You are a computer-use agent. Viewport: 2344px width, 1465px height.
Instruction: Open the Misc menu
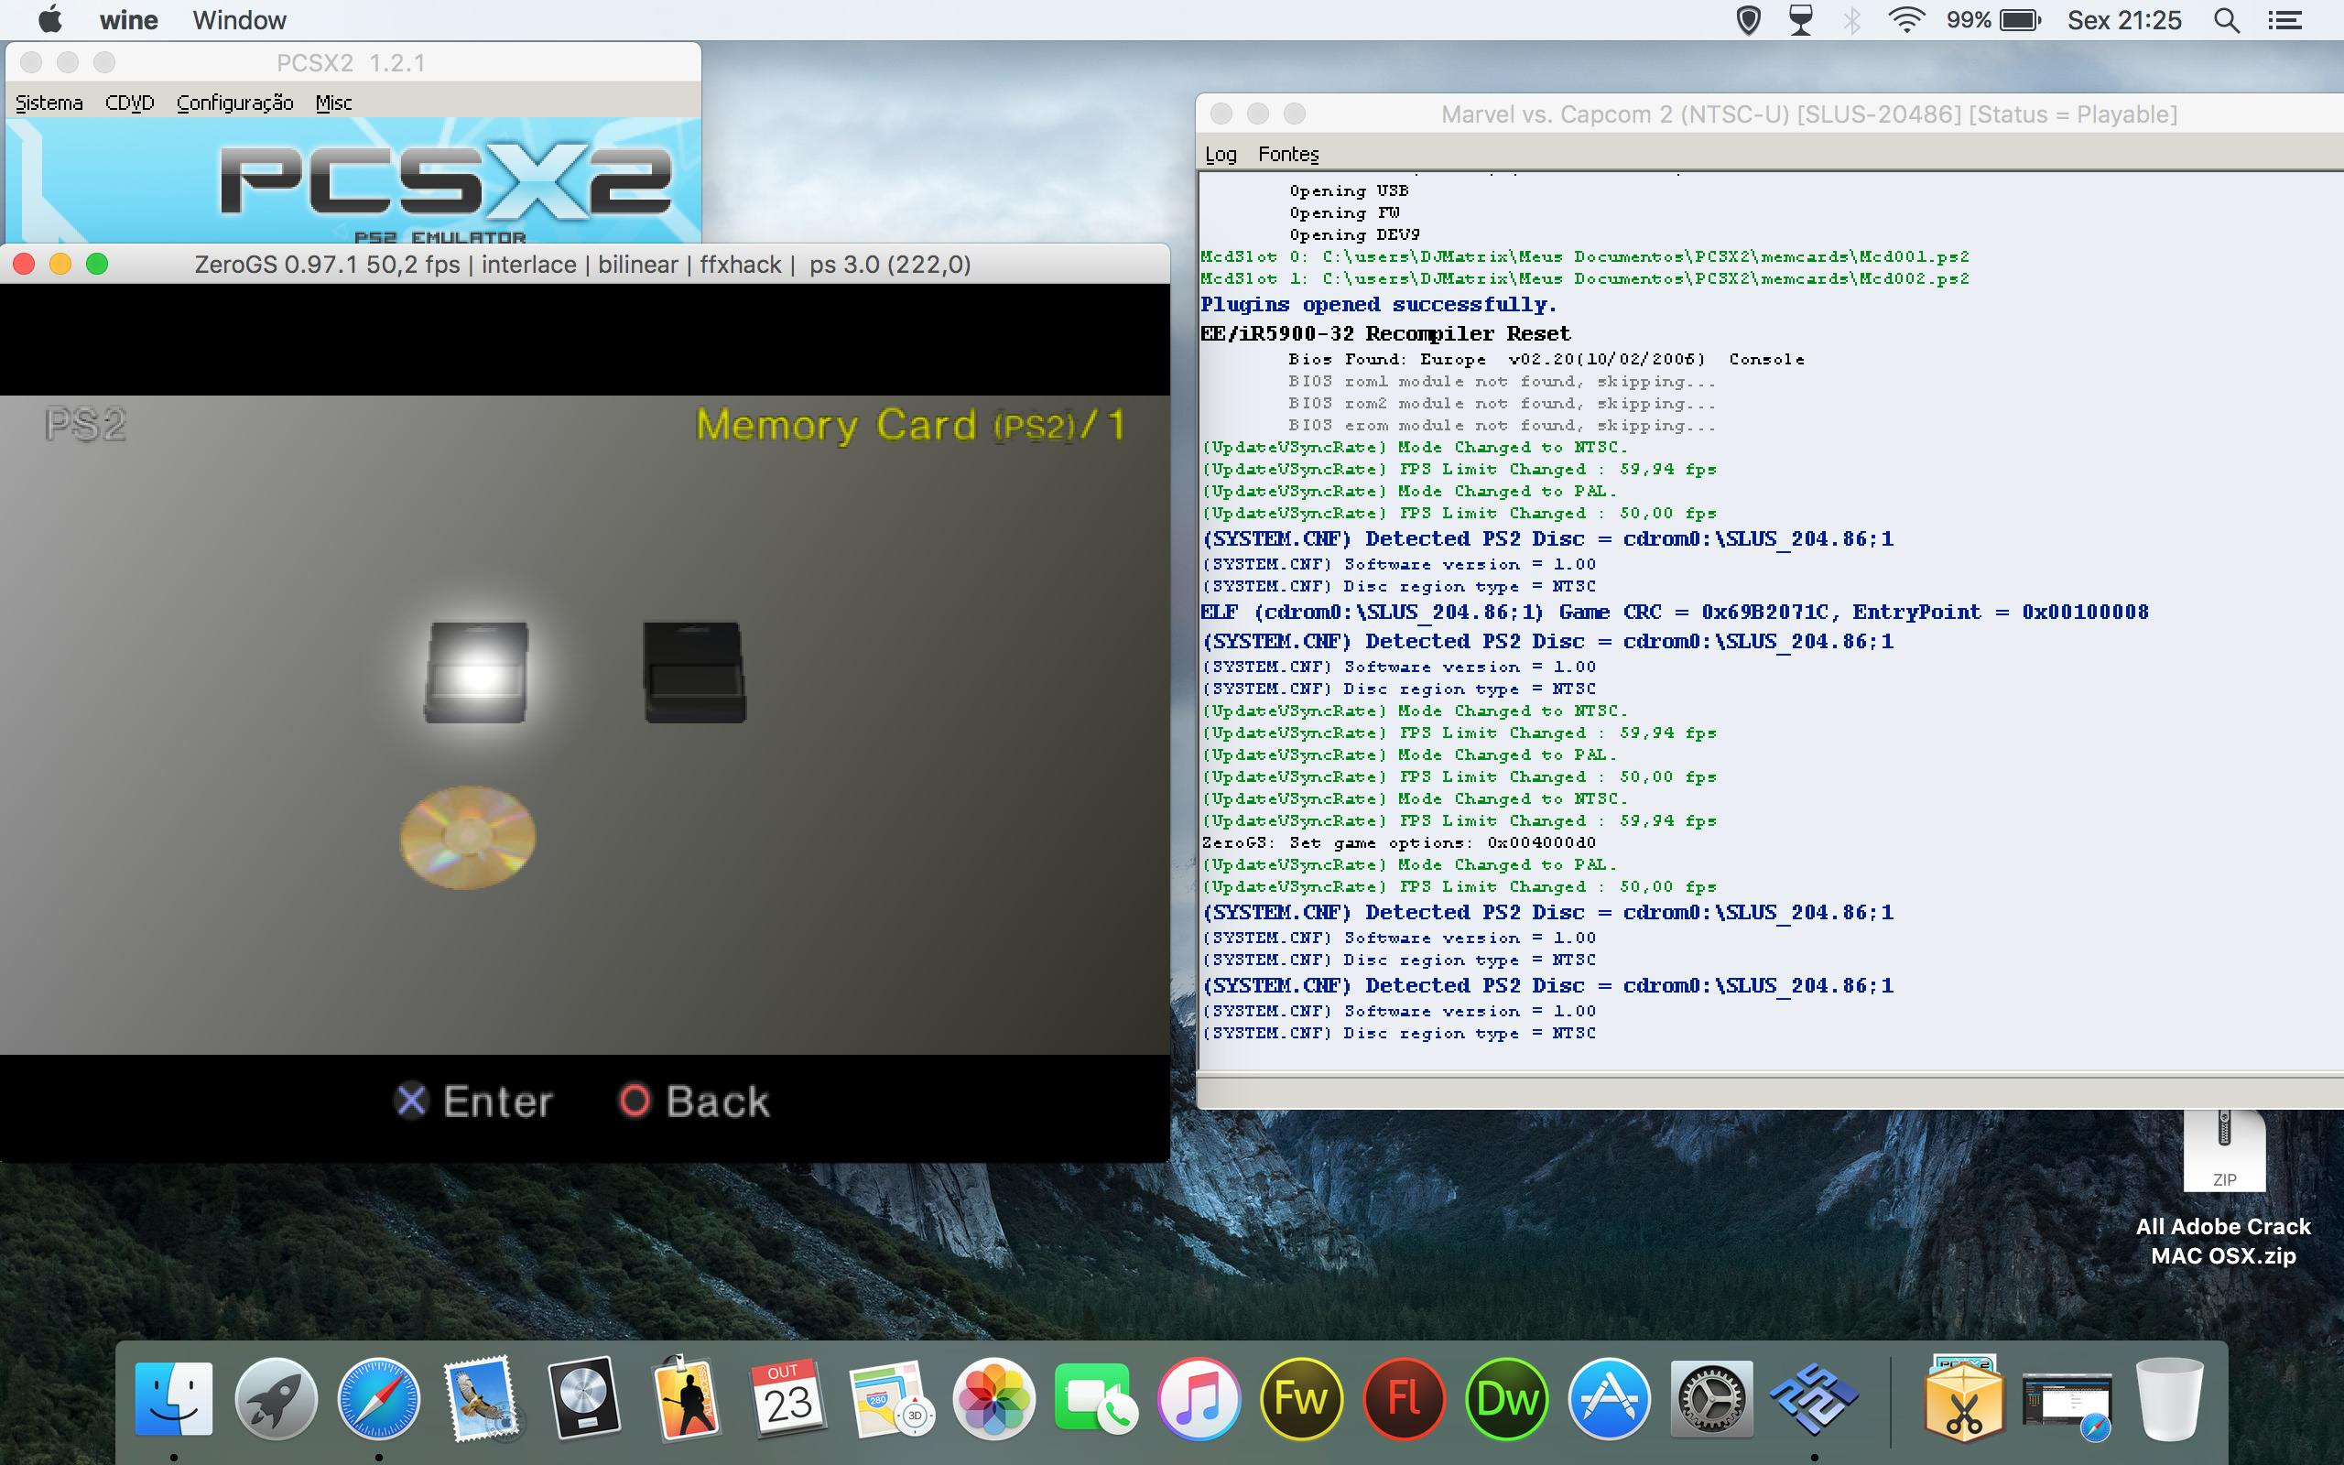coord(333,103)
